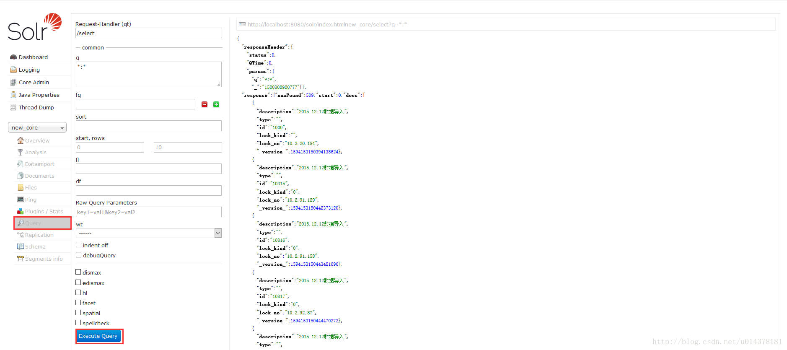This screenshot has width=787, height=350.
Task: Click the q query textarea
Action: click(149, 74)
